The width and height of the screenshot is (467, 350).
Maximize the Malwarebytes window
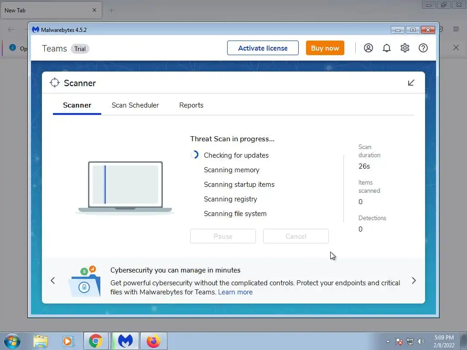pos(413,30)
